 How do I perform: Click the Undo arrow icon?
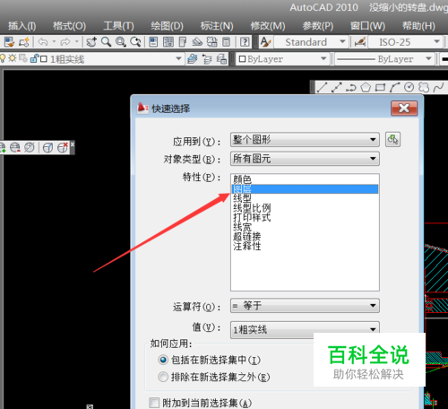tap(43, 42)
